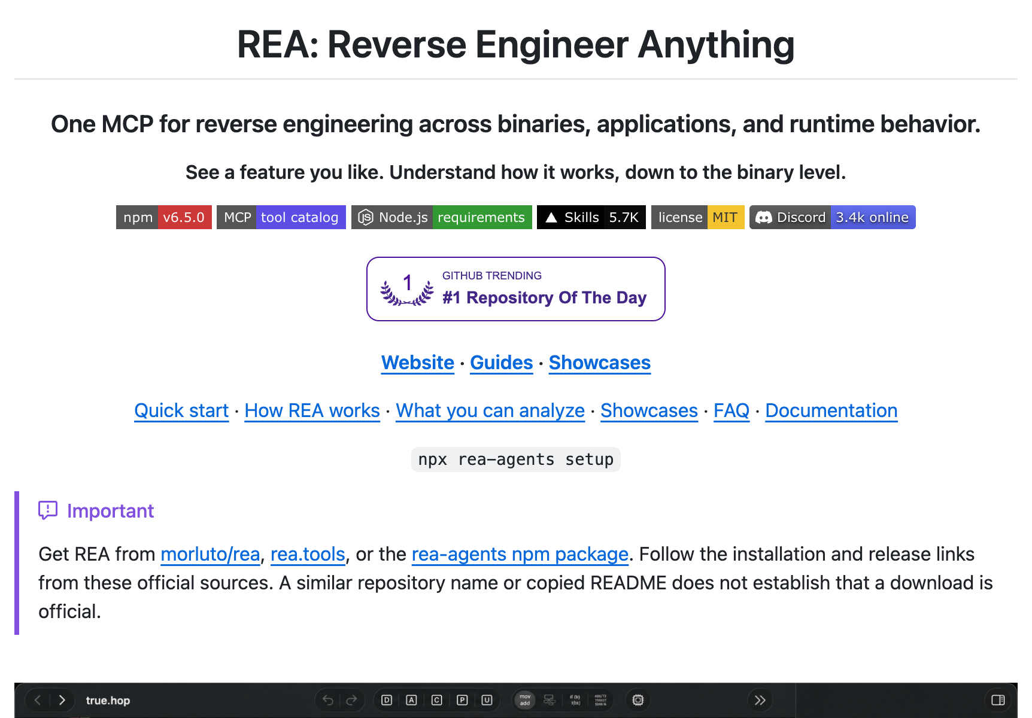The width and height of the screenshot is (1032, 718).
Task: Open the Guides link
Action: [502, 363]
